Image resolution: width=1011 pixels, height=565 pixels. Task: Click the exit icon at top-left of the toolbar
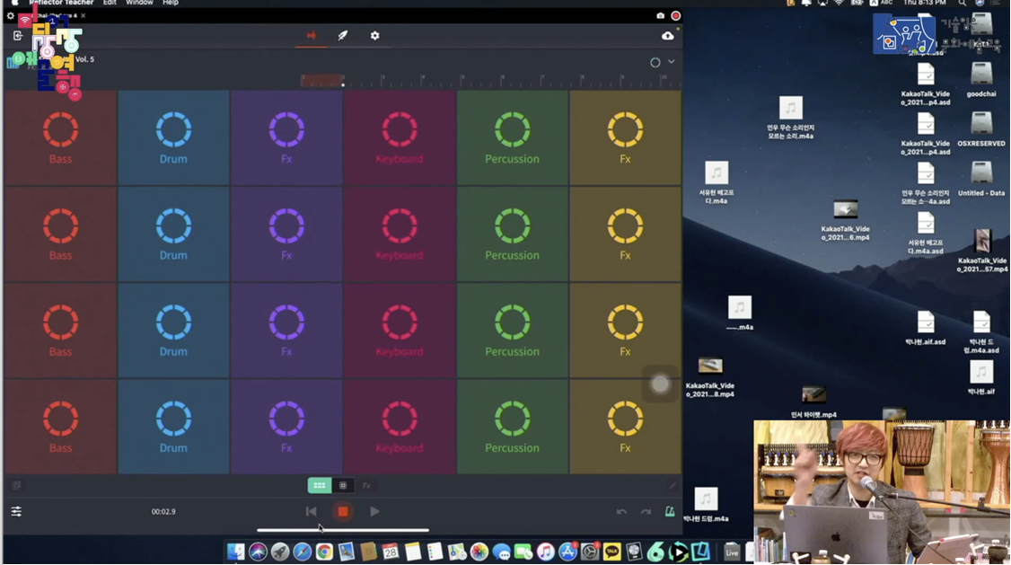coord(18,36)
